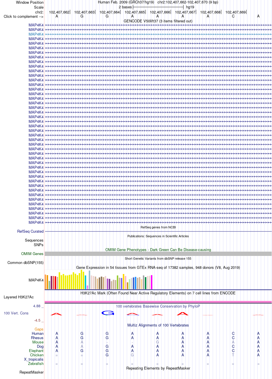Viewport: 272px width, 379px height.
Task: Click the Scale label
Action: (39, 7)
